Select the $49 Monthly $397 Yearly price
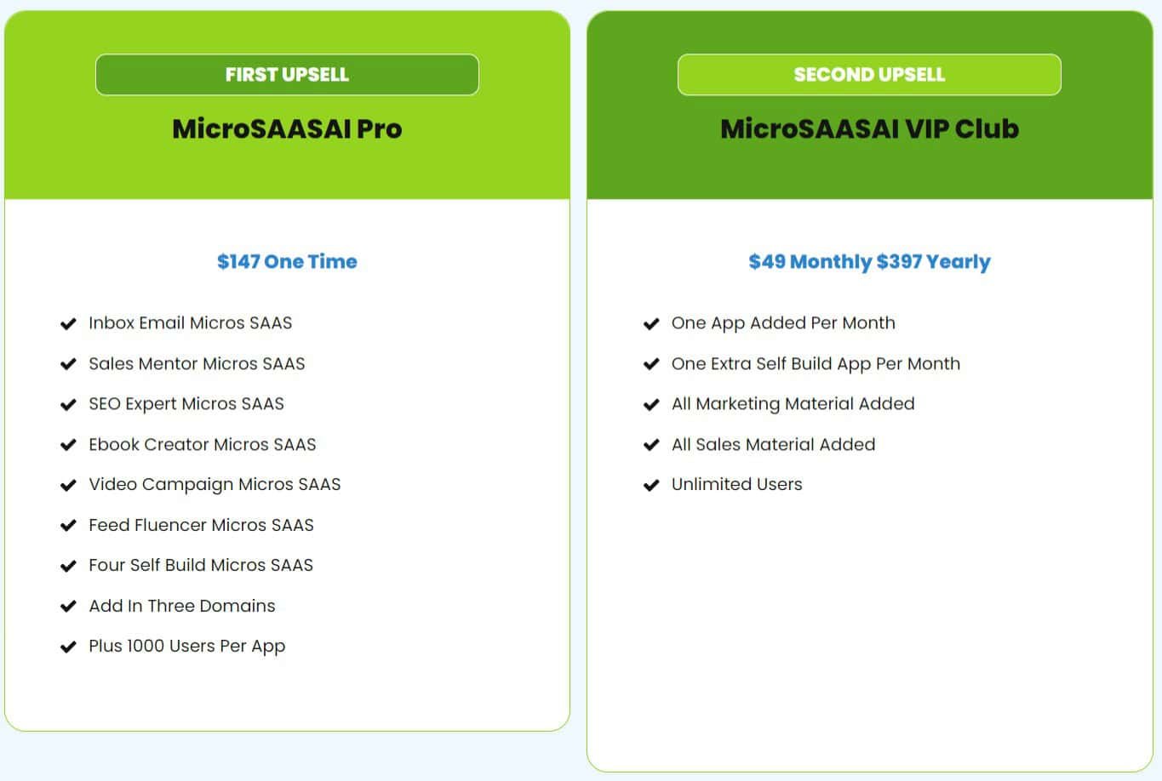This screenshot has width=1162, height=781. pos(869,261)
